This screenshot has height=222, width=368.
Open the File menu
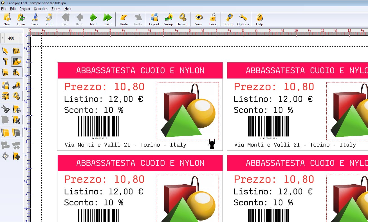[4, 9]
